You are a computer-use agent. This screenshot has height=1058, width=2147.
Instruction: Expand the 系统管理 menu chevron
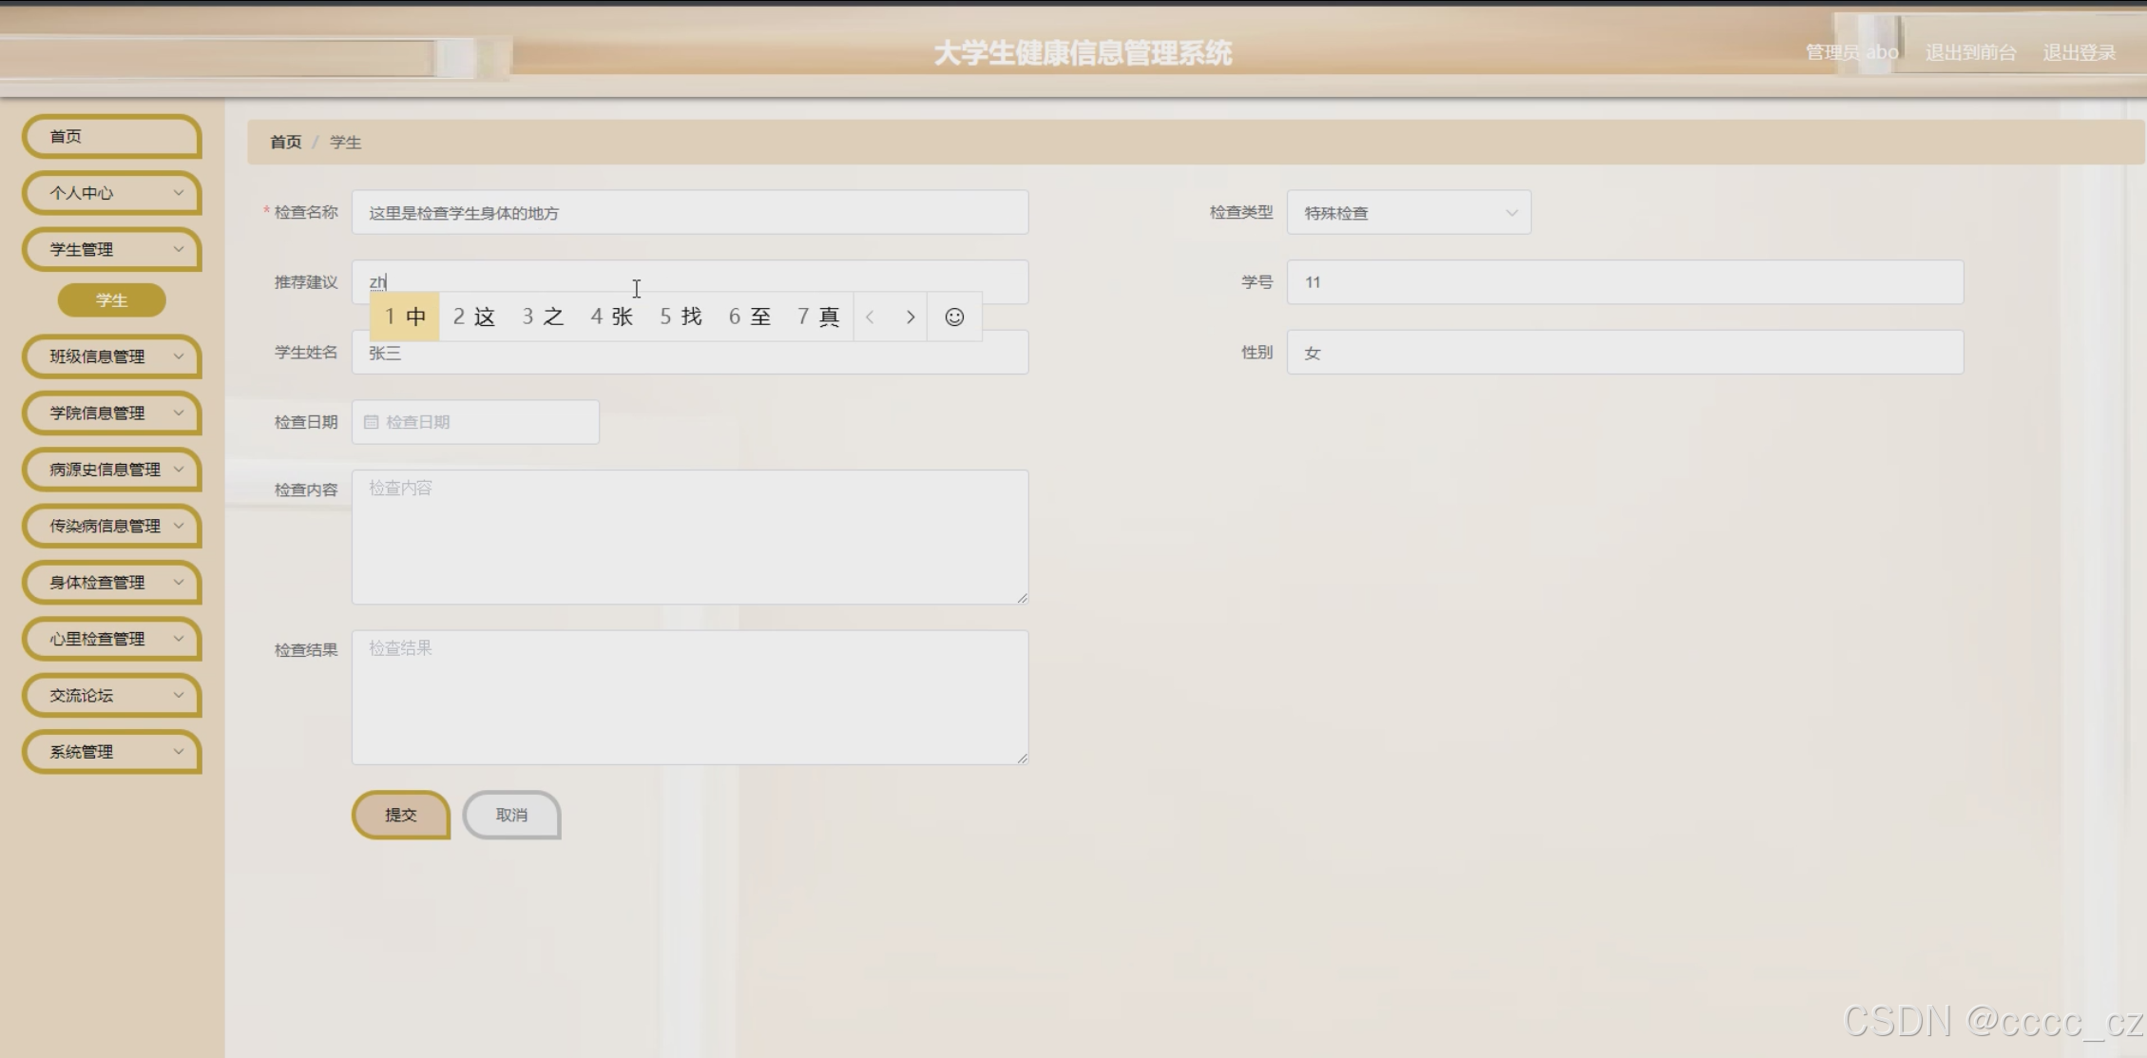[178, 752]
